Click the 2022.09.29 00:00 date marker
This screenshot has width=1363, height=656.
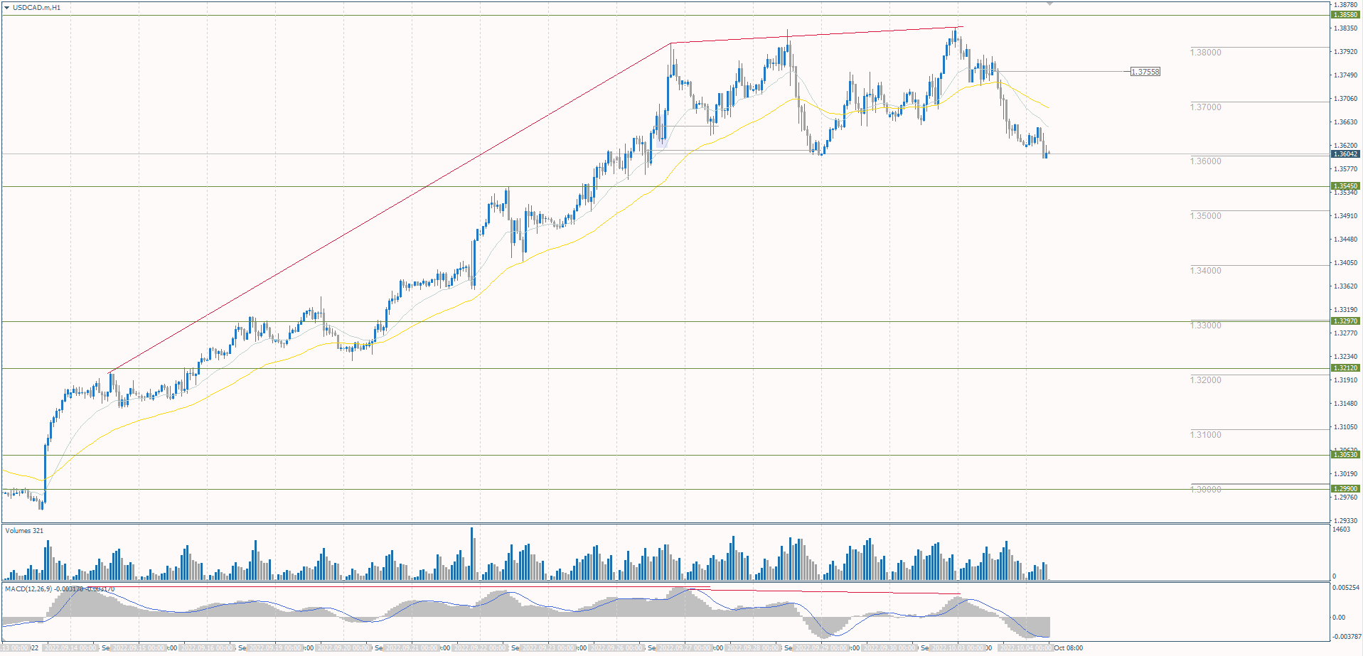tap(821, 648)
